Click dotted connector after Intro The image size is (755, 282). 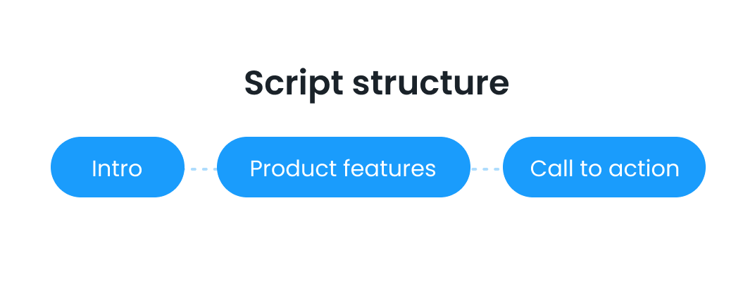[x=201, y=169]
